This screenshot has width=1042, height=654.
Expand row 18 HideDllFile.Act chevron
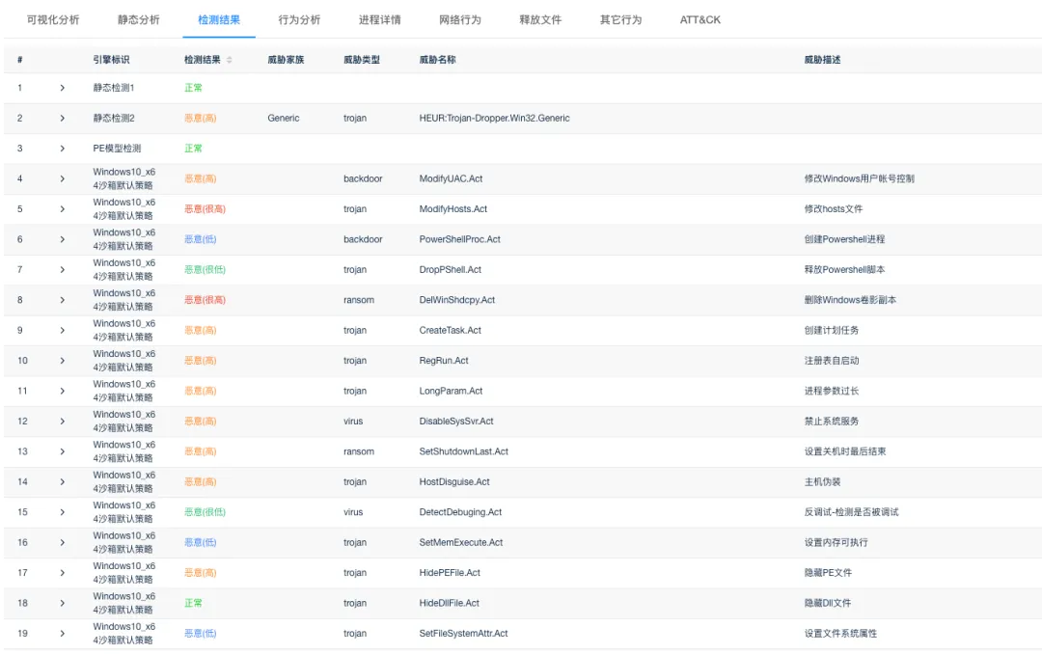pos(63,603)
